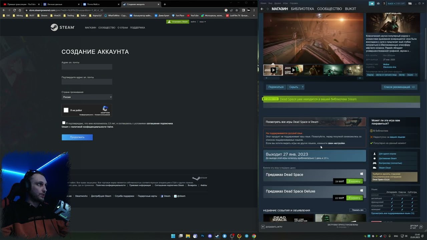Open Steam client help question mark

pos(383,3)
